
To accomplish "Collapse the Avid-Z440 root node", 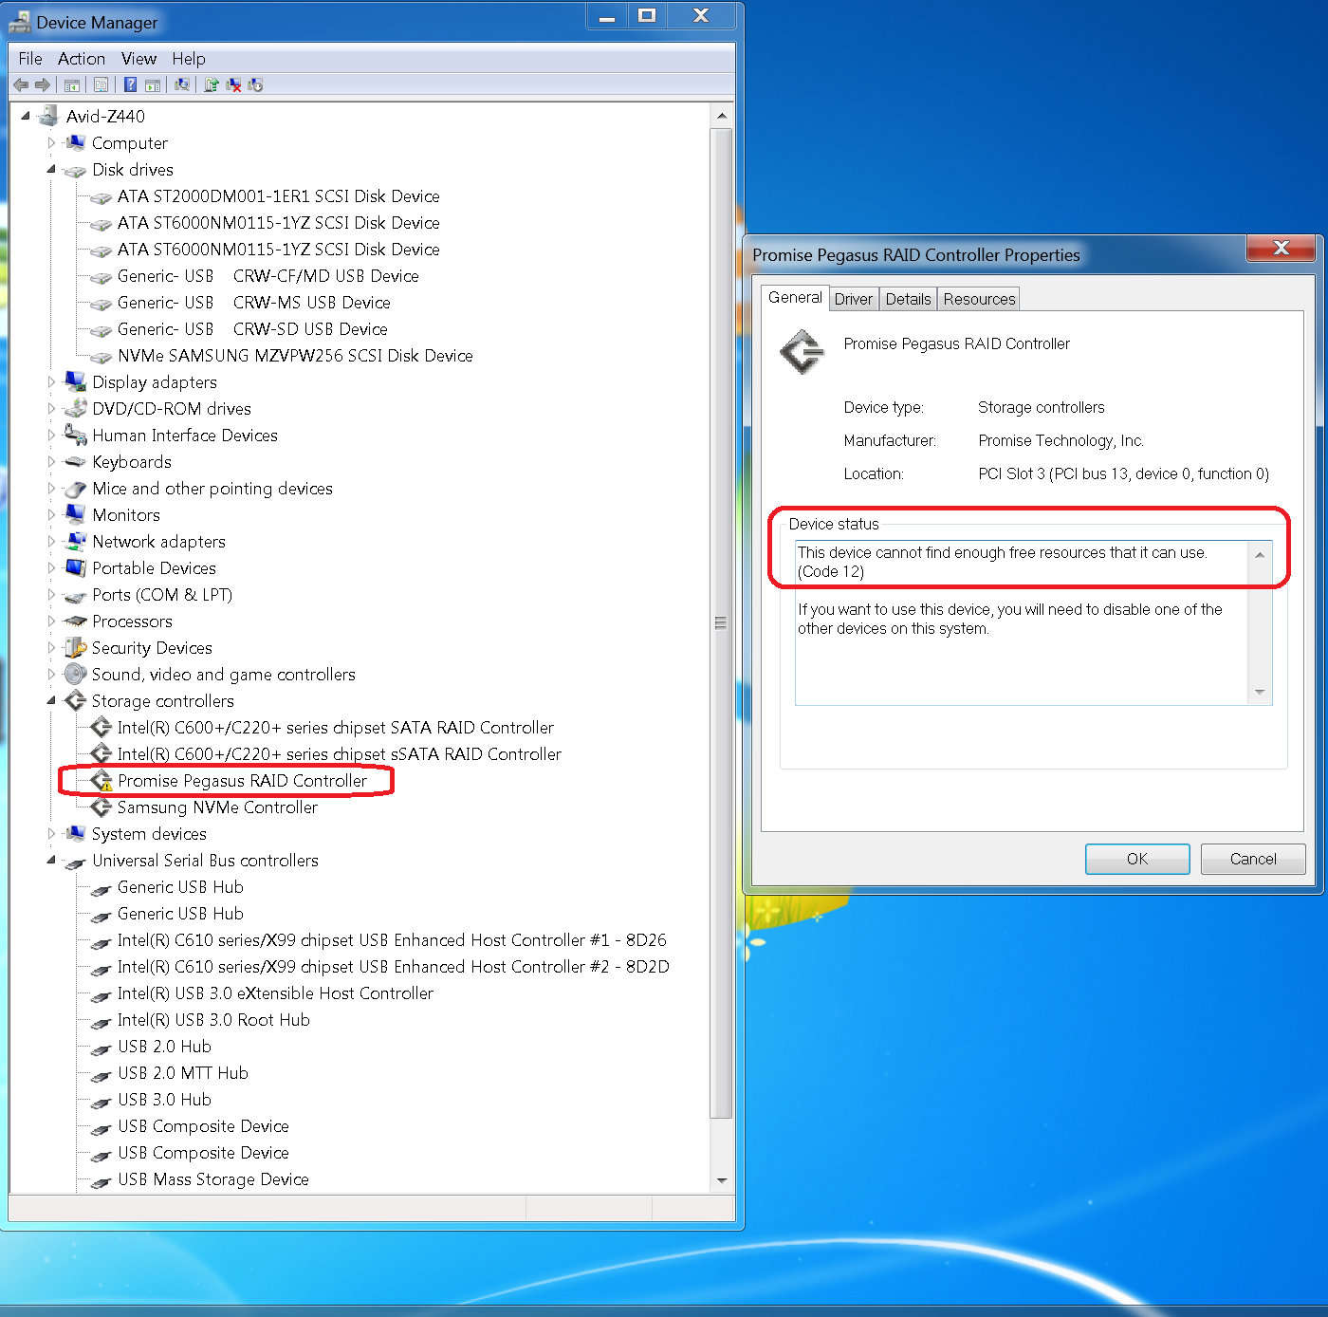I will (x=26, y=117).
